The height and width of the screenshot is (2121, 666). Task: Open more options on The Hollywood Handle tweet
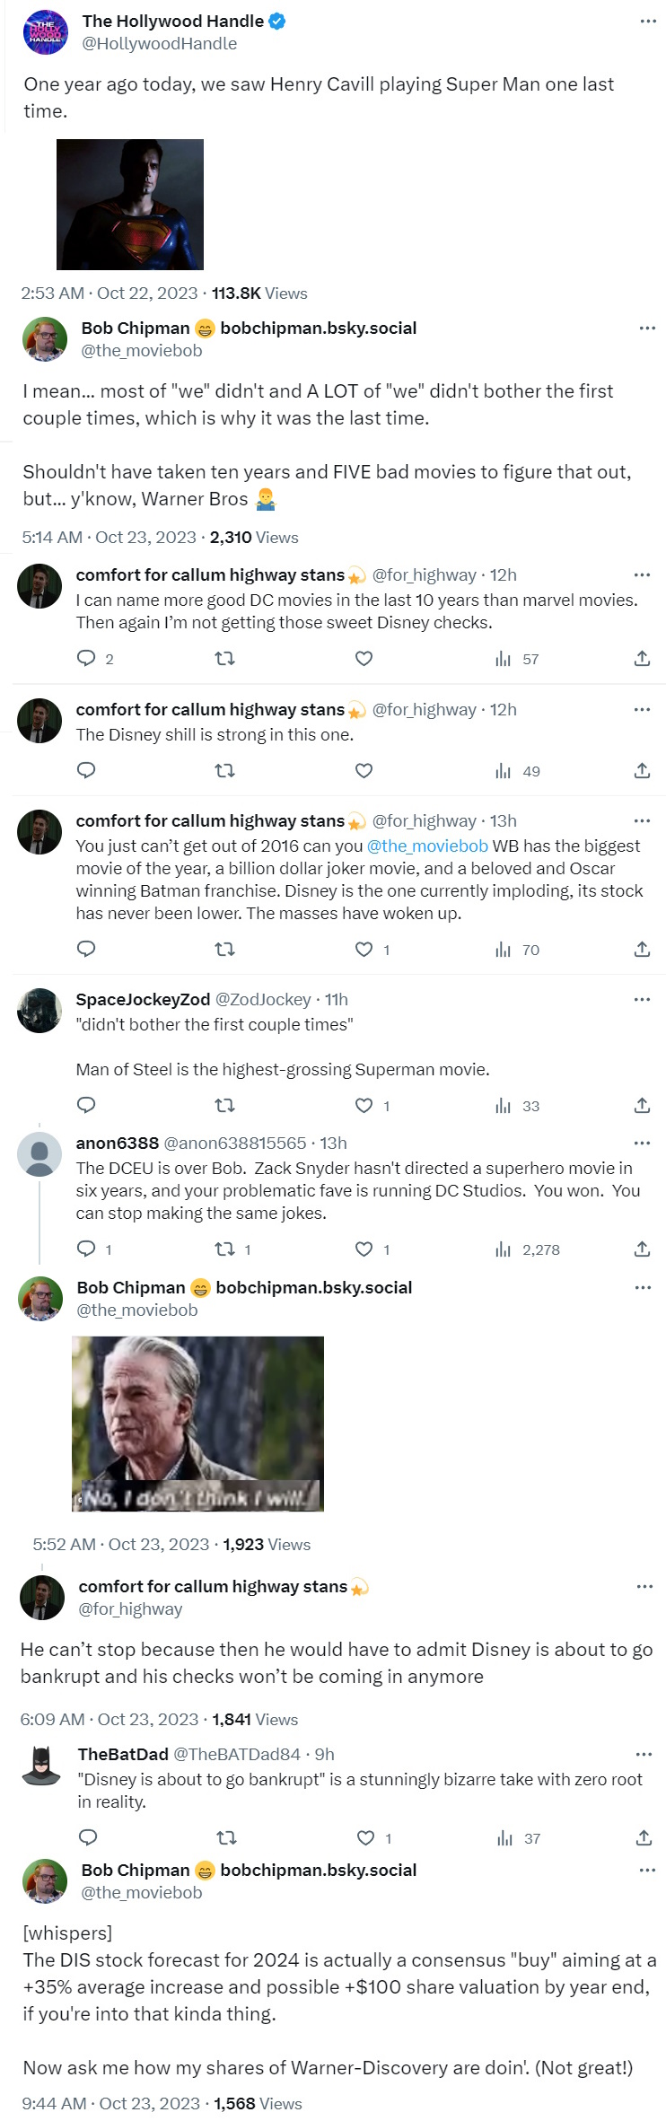coord(648,21)
